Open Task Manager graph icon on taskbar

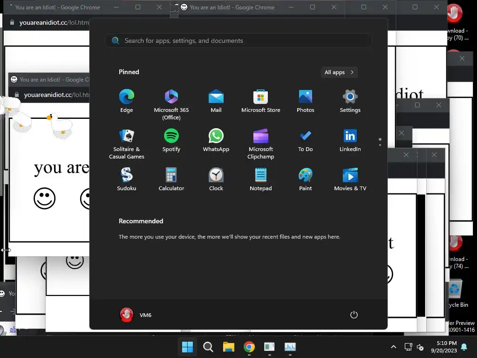tap(290, 347)
